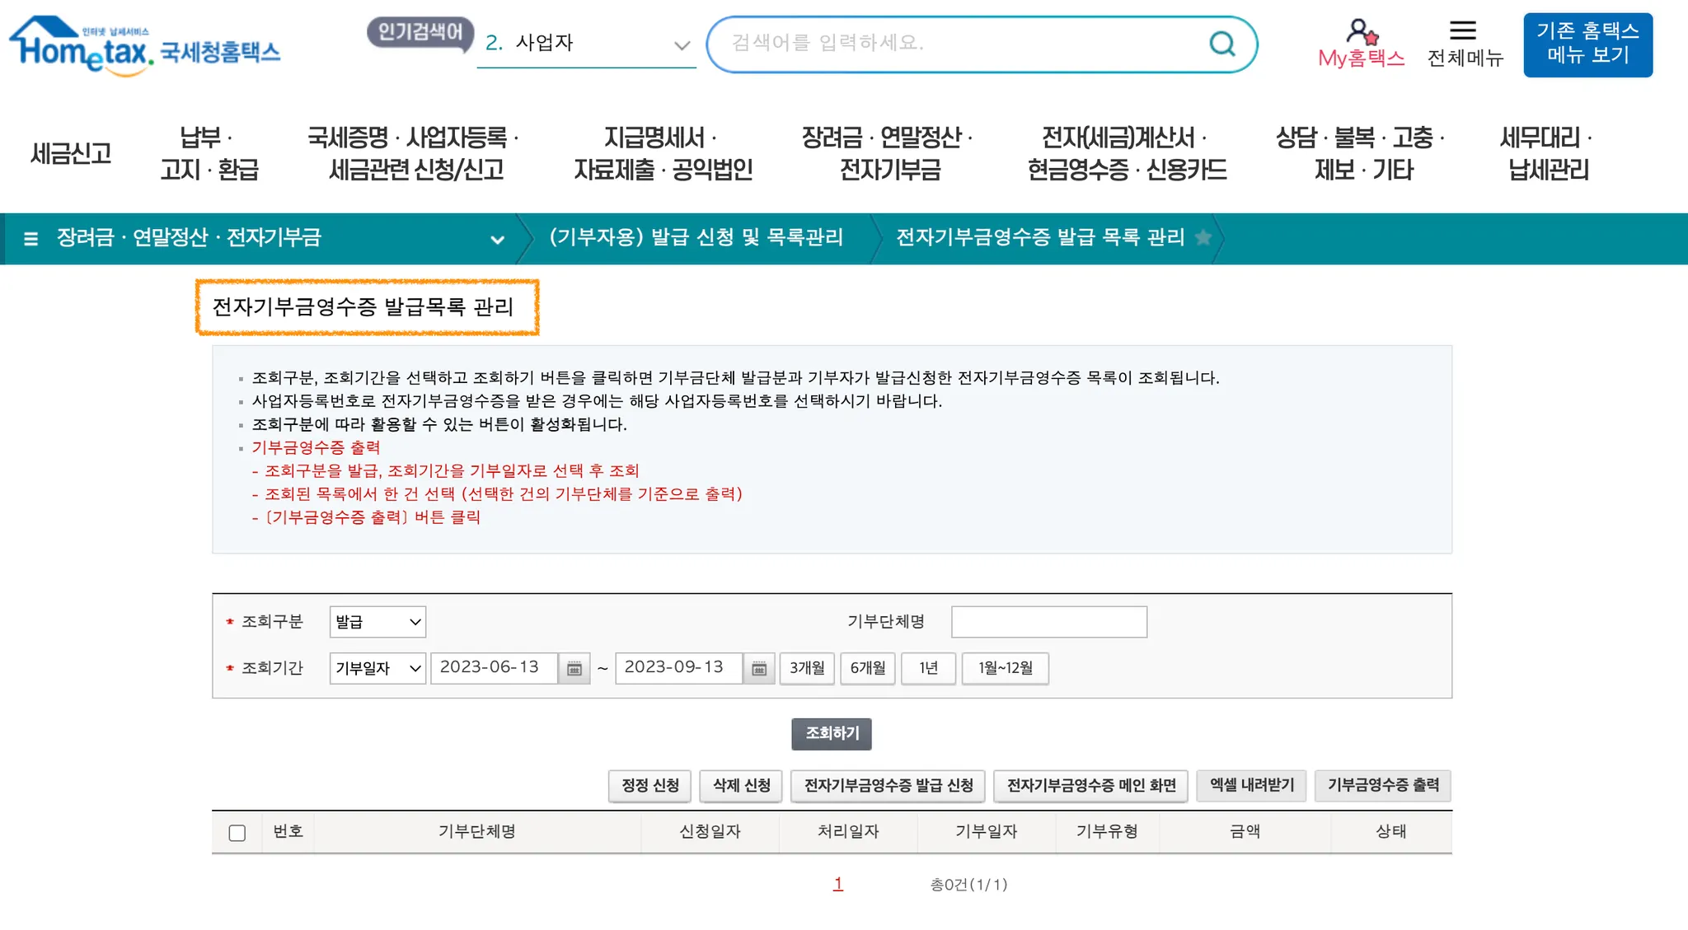
Task: Open start date calendar picker icon
Action: click(x=574, y=669)
